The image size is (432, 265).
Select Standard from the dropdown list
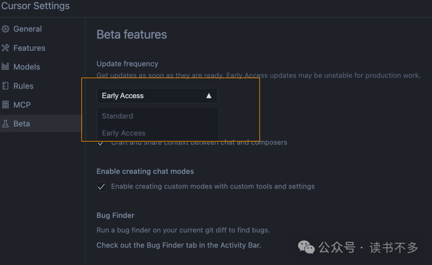[117, 116]
